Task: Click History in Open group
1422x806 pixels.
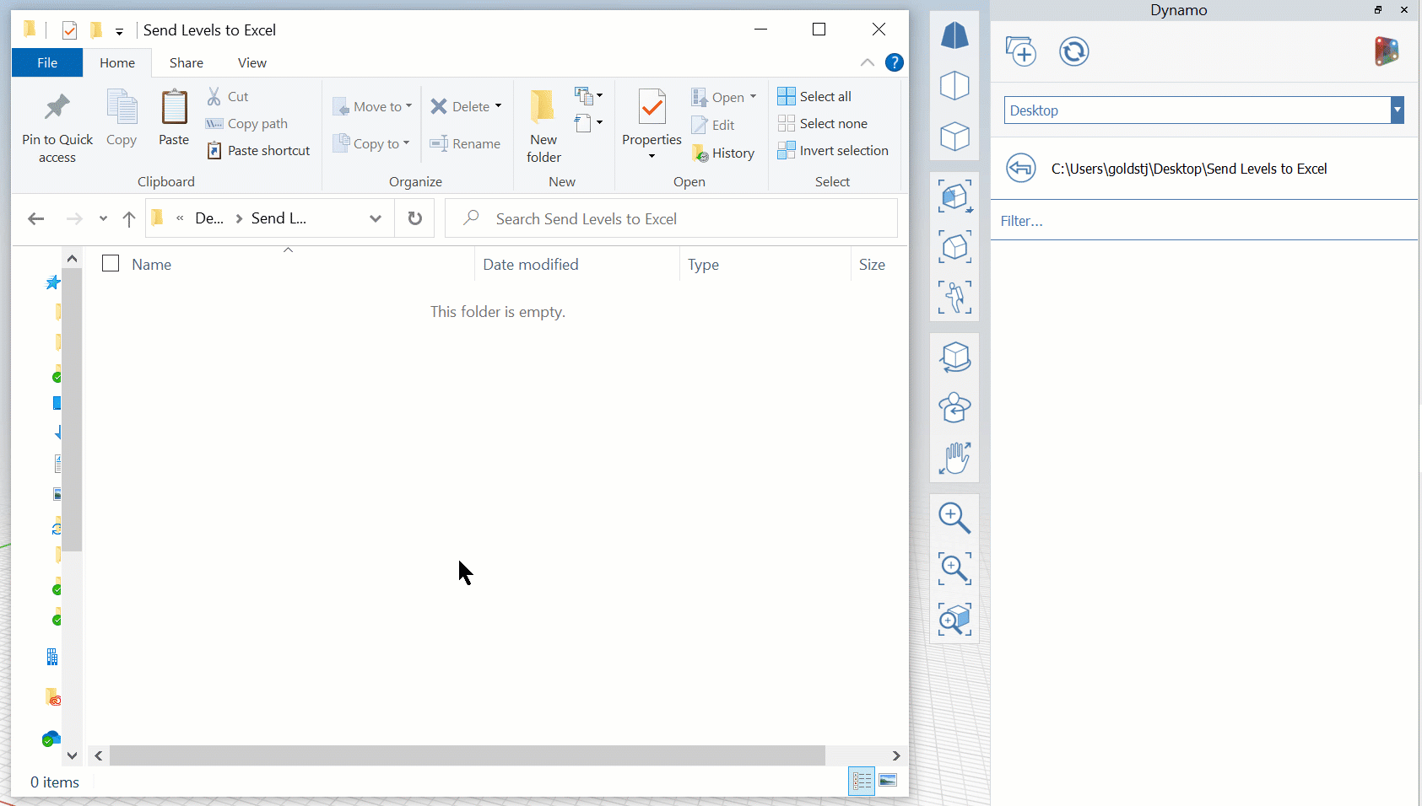Action: [x=723, y=153]
